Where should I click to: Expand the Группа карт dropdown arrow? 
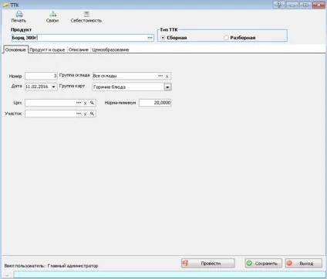pos(167,87)
